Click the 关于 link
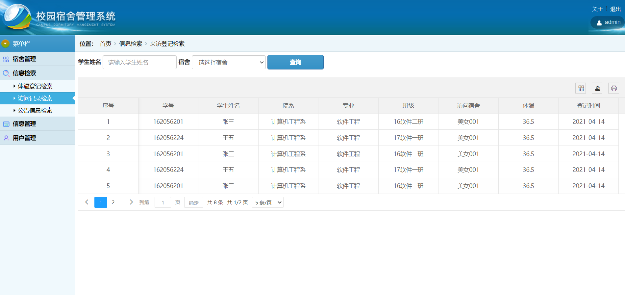625x295 pixels. point(597,9)
